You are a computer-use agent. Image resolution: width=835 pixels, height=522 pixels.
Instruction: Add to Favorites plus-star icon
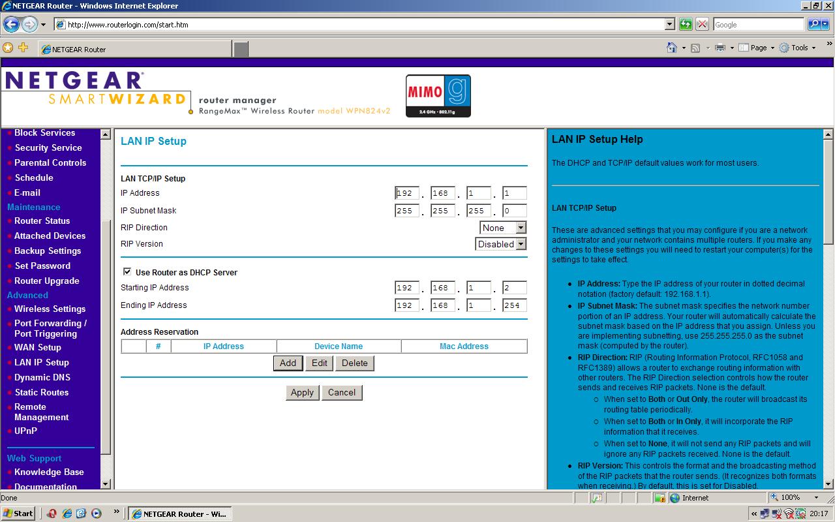23,48
